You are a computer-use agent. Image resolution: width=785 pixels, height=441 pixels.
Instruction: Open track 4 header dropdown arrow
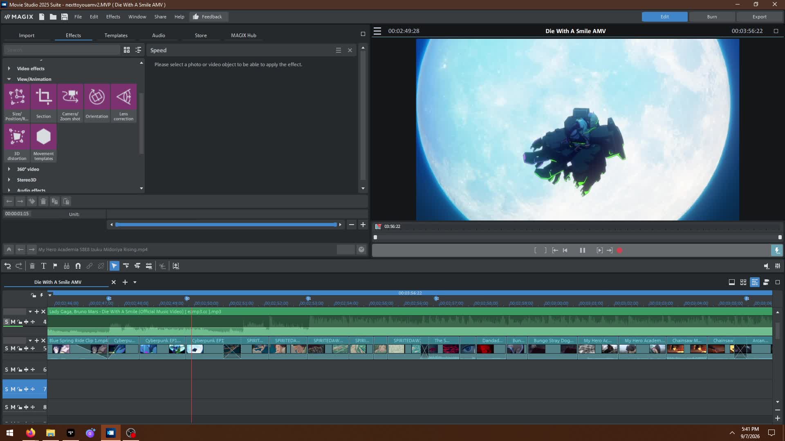[30, 312]
